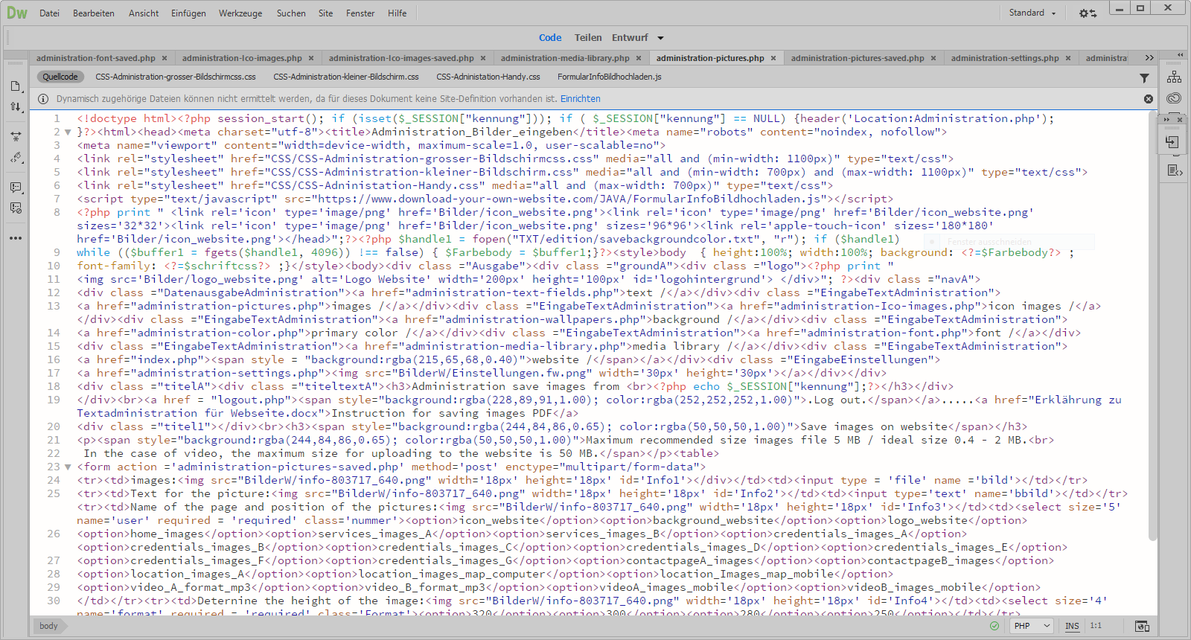1191x640 pixels.
Task: Close administration-media-library.php tab
Action: [639, 58]
